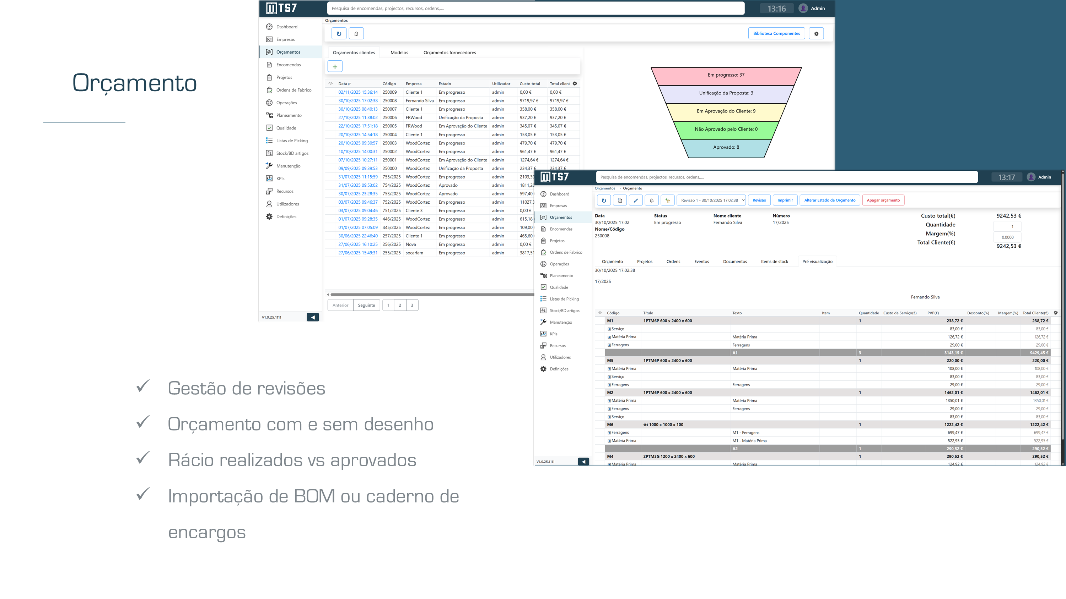Open the 30/10/2025 17:02:38 quote link
1066x599 pixels.
point(357,100)
